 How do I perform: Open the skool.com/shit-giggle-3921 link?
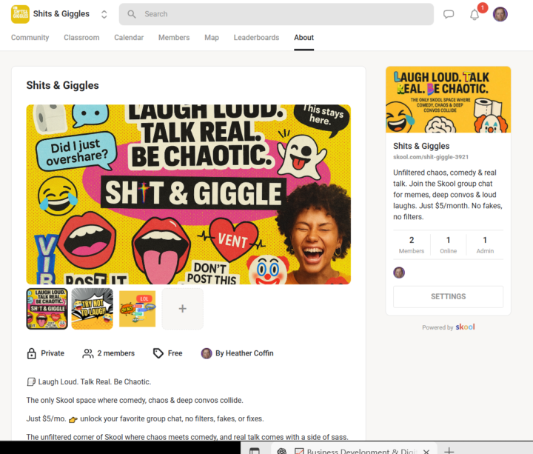[429, 158]
